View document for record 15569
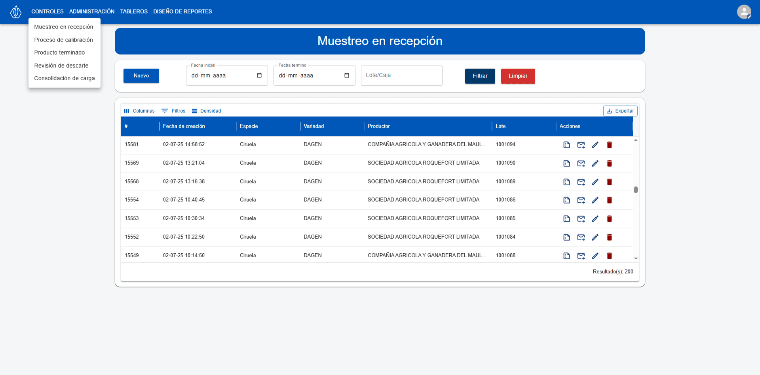The height and width of the screenshot is (375, 760). click(x=566, y=163)
